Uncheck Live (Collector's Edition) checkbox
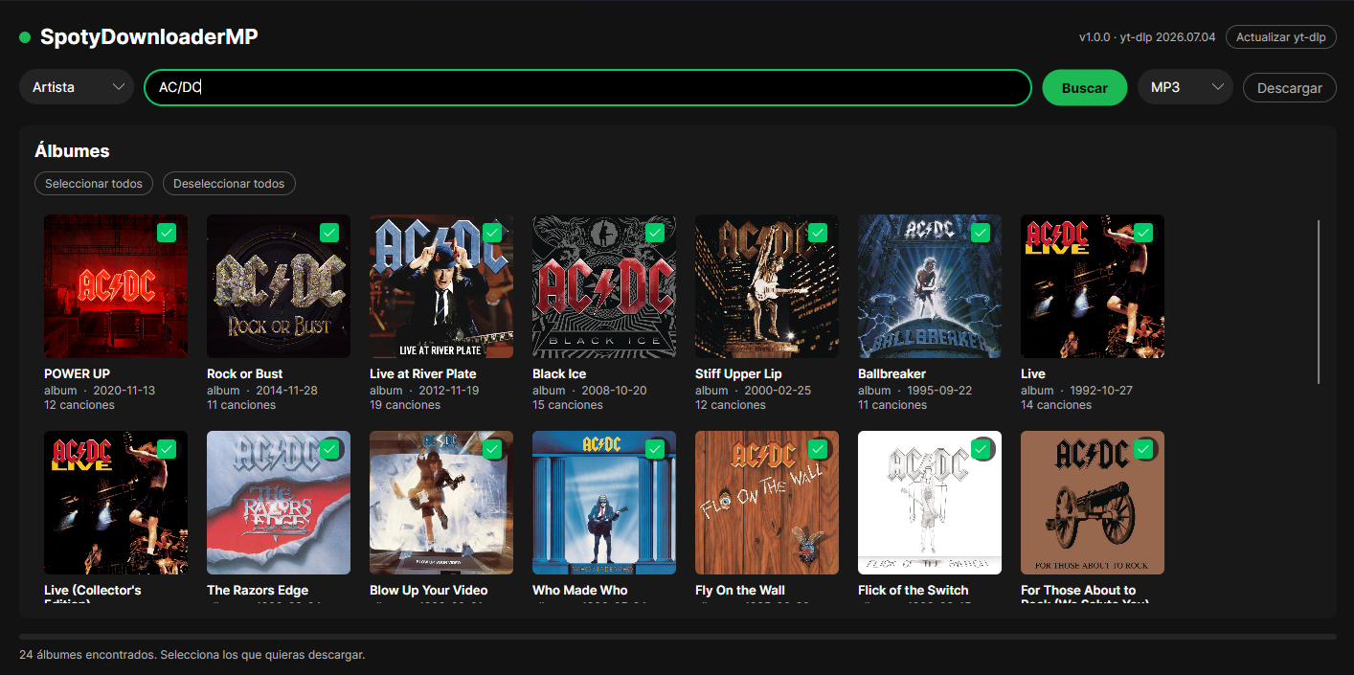This screenshot has height=675, width=1354. (167, 449)
